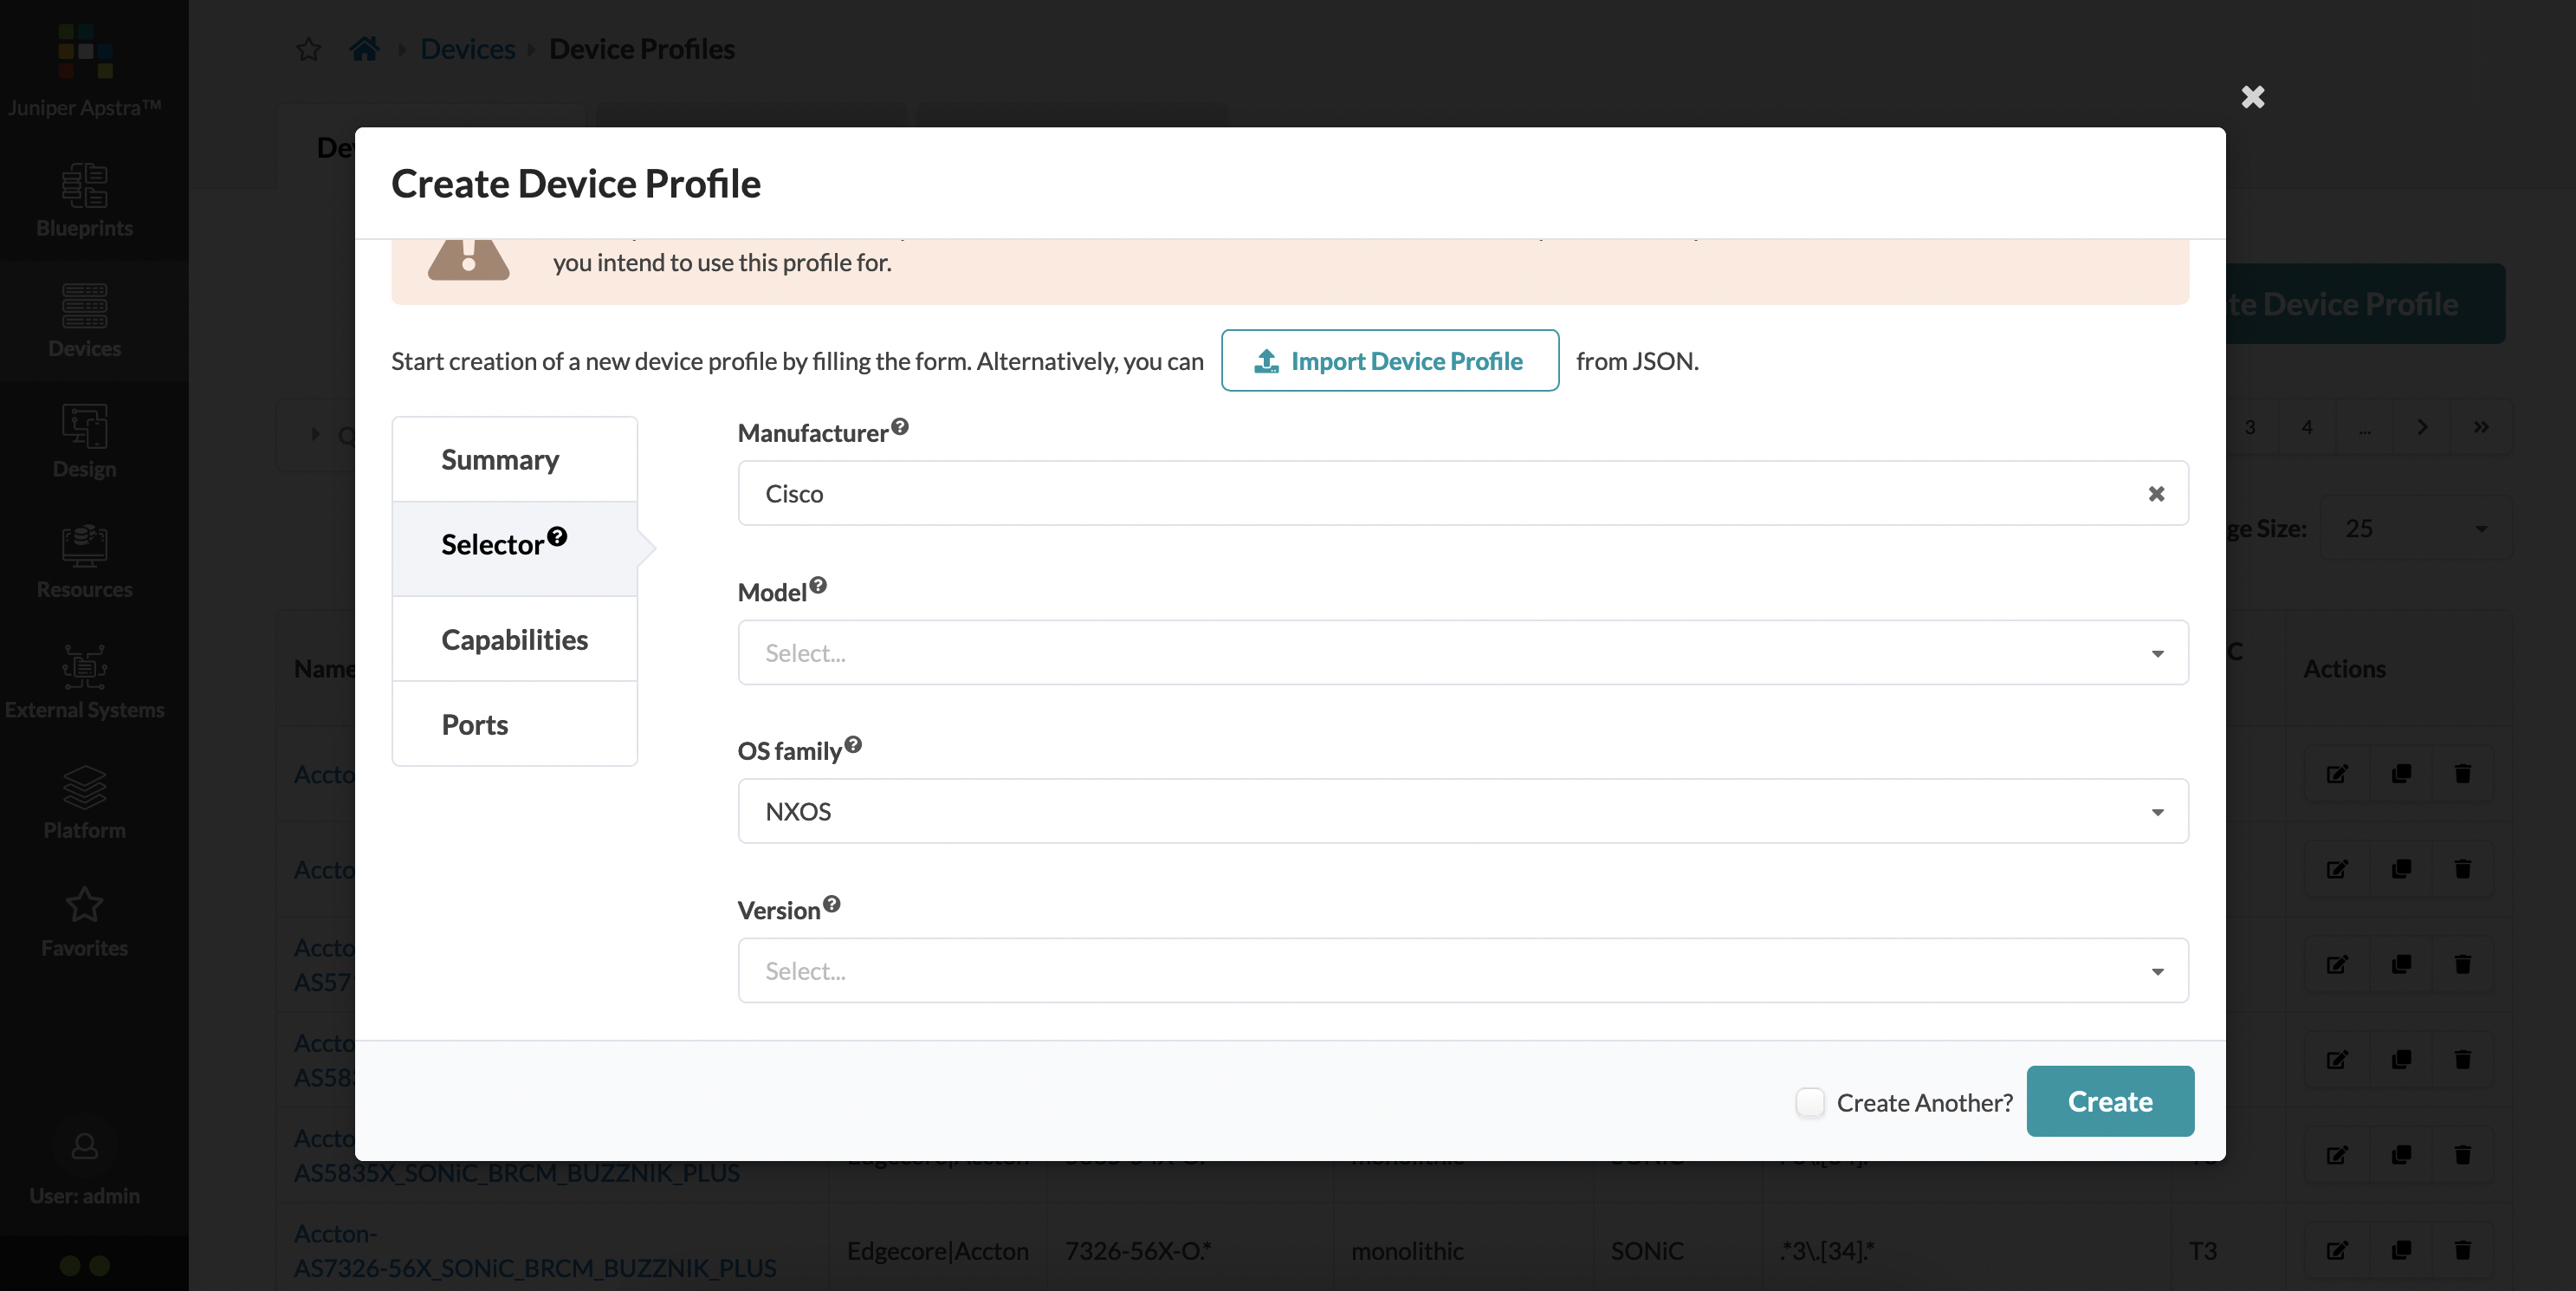Open Blueprints in the sidebar
The height and width of the screenshot is (1291, 2576).
pyautogui.click(x=85, y=201)
